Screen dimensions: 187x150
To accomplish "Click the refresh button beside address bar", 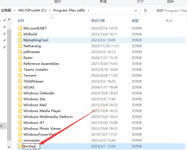I will (146, 11).
